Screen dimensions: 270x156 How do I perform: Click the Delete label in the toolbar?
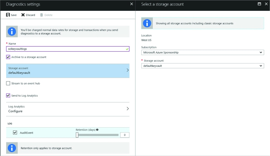coord(48,15)
